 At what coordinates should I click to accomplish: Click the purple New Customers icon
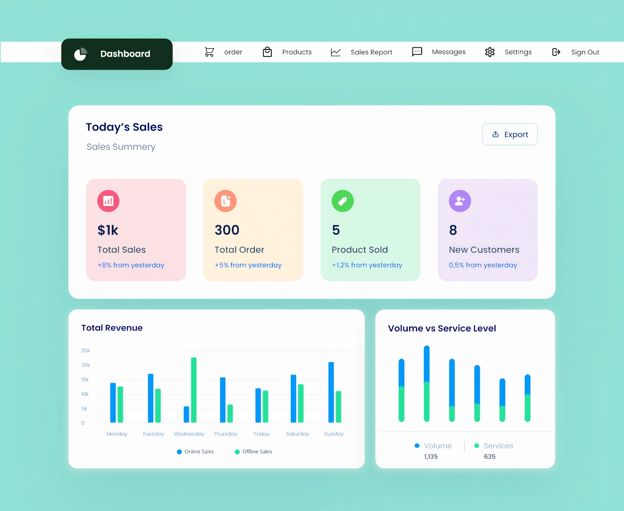[460, 201]
